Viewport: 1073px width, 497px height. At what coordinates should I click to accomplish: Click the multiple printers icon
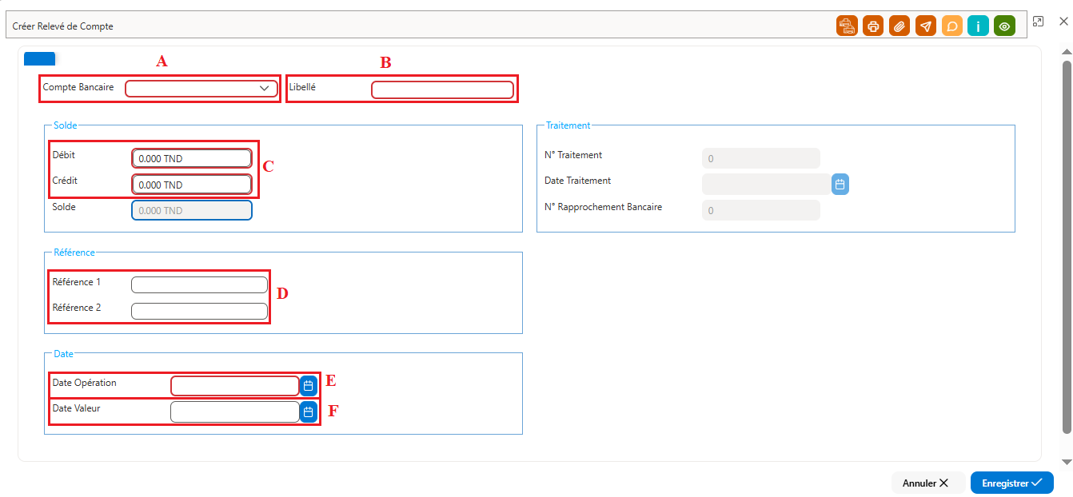click(847, 26)
